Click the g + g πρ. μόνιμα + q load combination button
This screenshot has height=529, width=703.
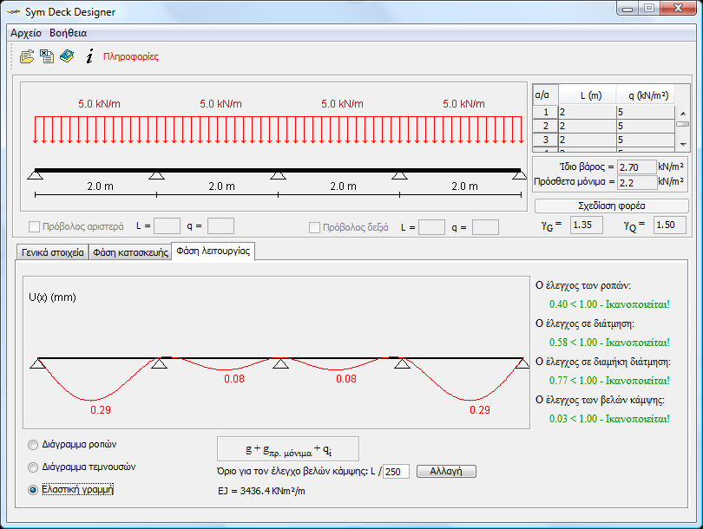coord(288,449)
